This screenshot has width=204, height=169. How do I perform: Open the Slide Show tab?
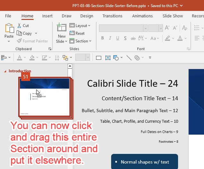(x=173, y=16)
